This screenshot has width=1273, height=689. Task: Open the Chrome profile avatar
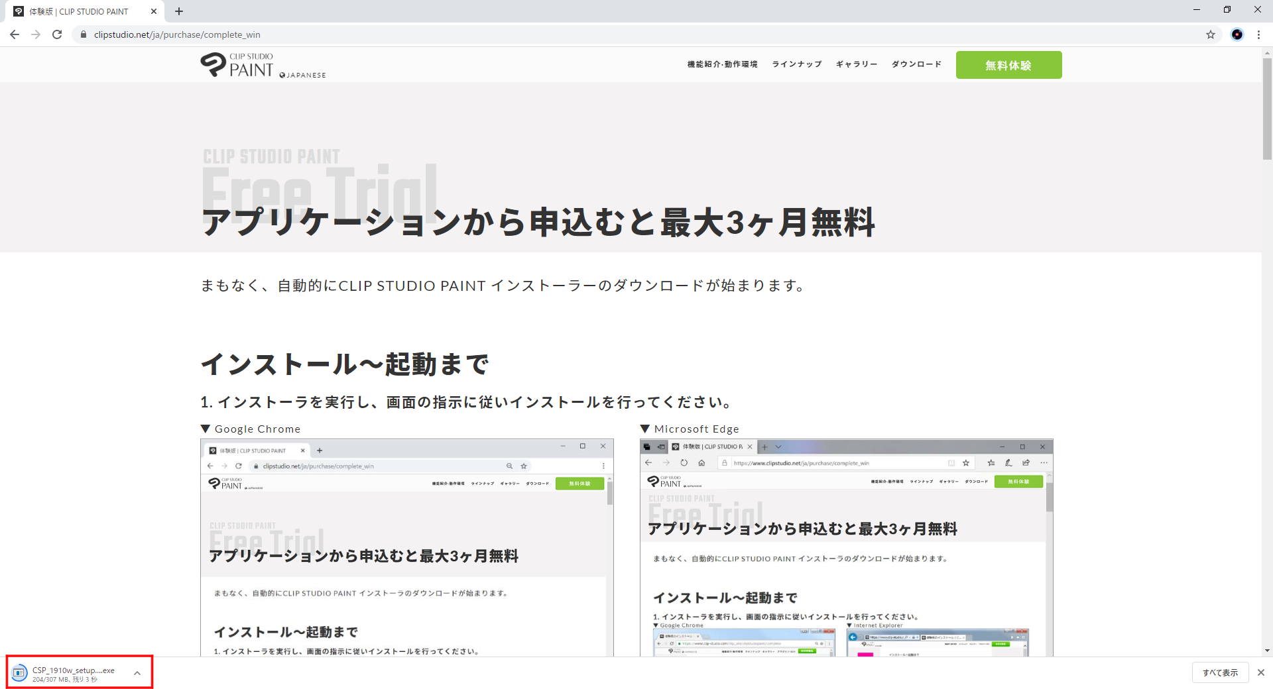[x=1237, y=34]
